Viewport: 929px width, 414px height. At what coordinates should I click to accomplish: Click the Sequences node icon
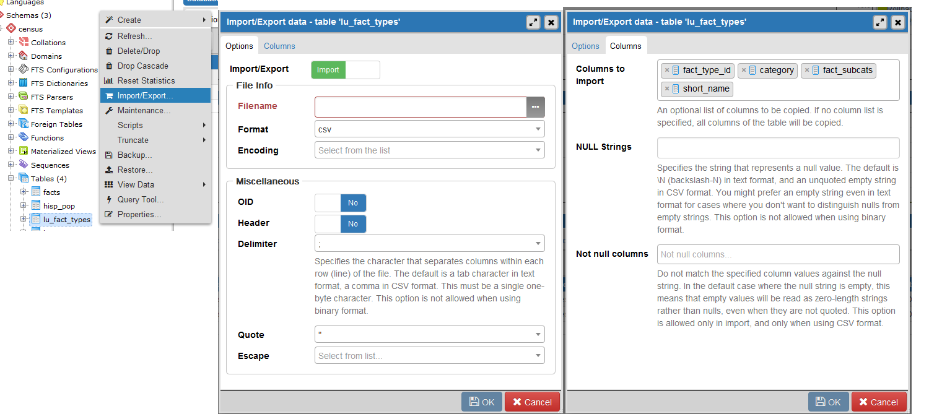[x=24, y=165]
